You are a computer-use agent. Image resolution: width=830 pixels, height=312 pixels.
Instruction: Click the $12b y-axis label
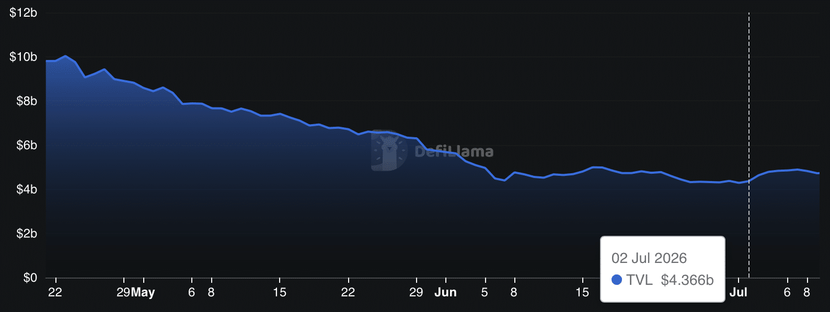tap(24, 13)
